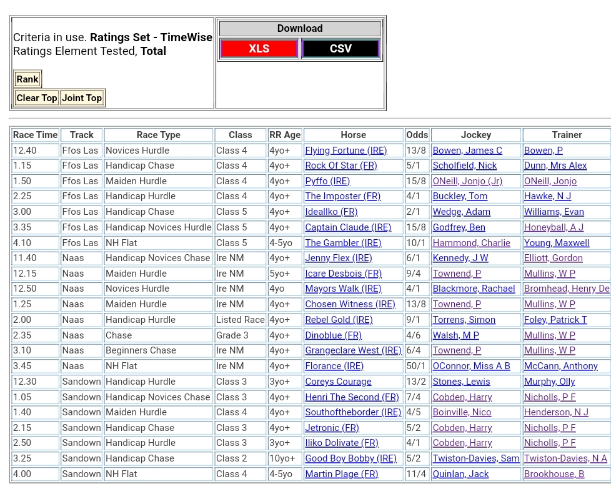Select the Clear Top button

point(37,98)
